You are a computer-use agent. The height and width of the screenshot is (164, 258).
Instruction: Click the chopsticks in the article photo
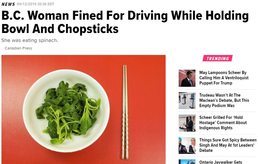tap(125, 112)
